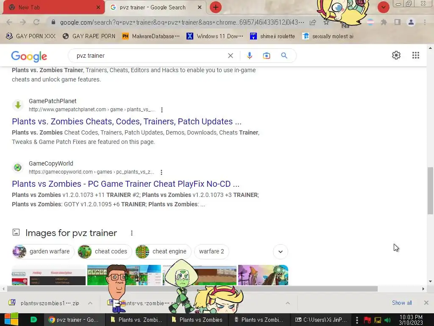Open the Chrome tab search dropdown

[x=383, y=7]
